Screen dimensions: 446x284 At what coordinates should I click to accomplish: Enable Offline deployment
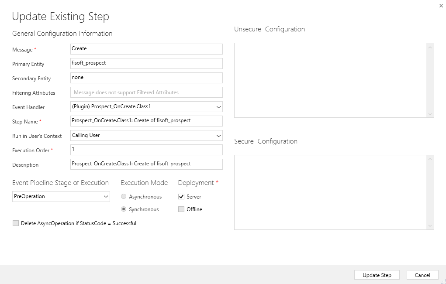tap(181, 209)
